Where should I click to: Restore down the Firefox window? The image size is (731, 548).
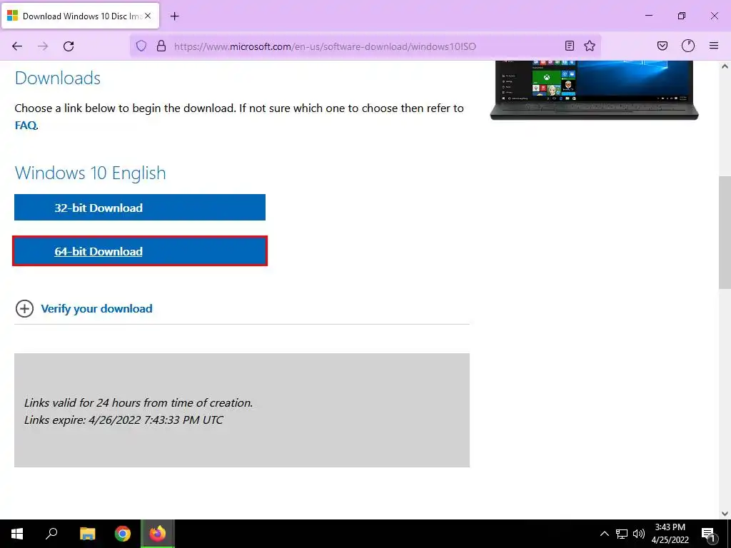[x=682, y=16]
